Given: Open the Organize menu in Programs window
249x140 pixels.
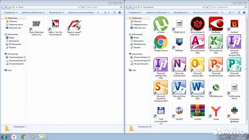Looking at the screenshot, I should pyautogui.click(x=135, y=12).
